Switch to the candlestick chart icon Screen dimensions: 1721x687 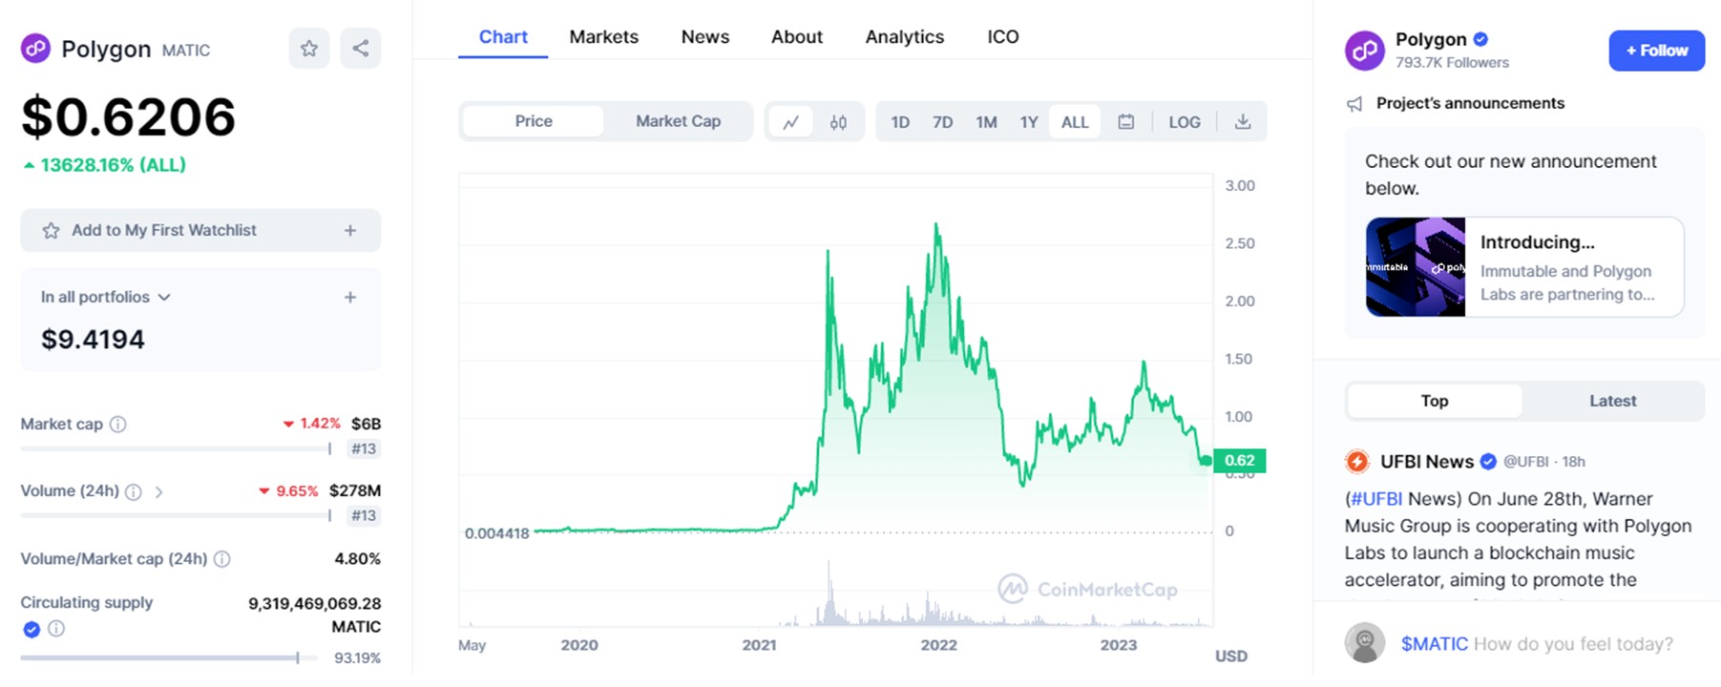(838, 122)
